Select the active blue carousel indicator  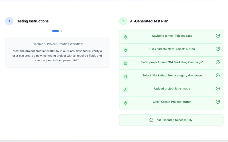[56, 31]
